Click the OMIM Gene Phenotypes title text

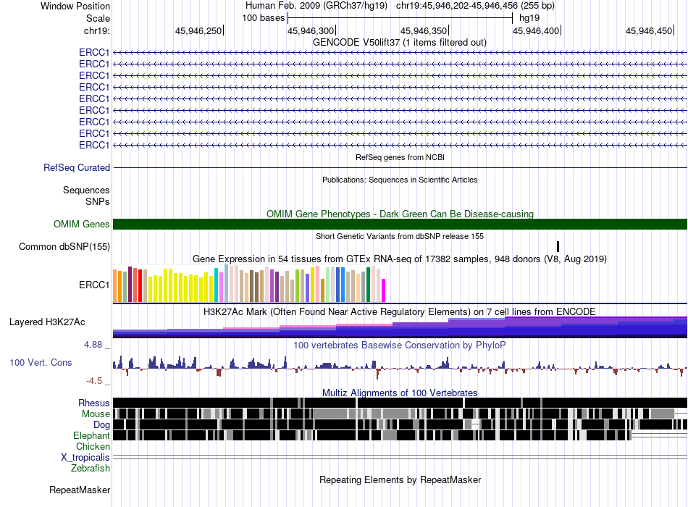[x=400, y=214]
